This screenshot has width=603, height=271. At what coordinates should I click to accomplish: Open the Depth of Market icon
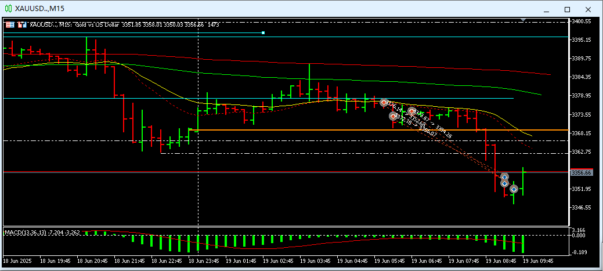23,24
